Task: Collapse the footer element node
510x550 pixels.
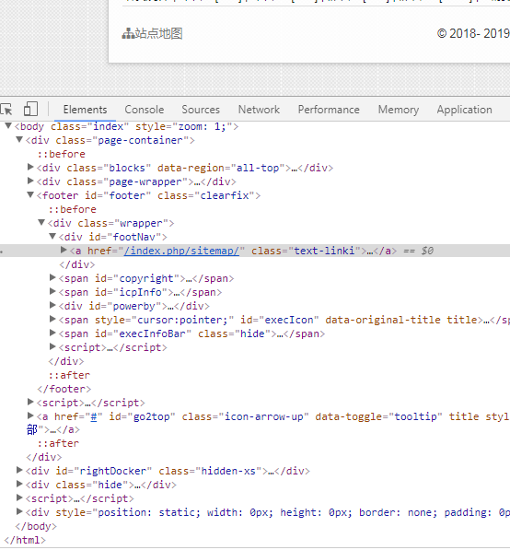Action: click(30, 194)
